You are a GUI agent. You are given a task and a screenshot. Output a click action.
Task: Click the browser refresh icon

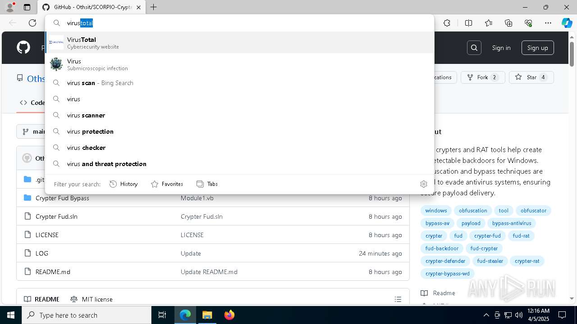coord(32,23)
